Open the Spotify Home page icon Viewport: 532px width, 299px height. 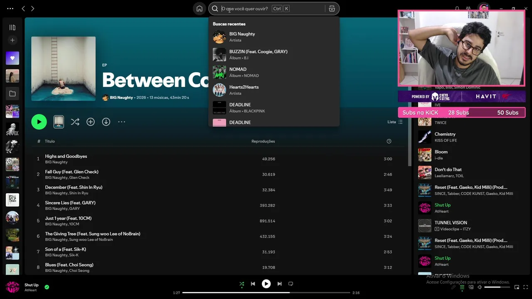coord(199,9)
